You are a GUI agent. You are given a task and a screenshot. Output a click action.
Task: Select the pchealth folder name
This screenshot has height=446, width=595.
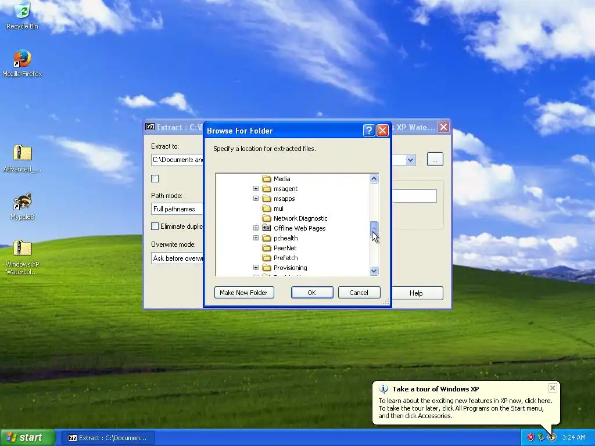point(286,238)
